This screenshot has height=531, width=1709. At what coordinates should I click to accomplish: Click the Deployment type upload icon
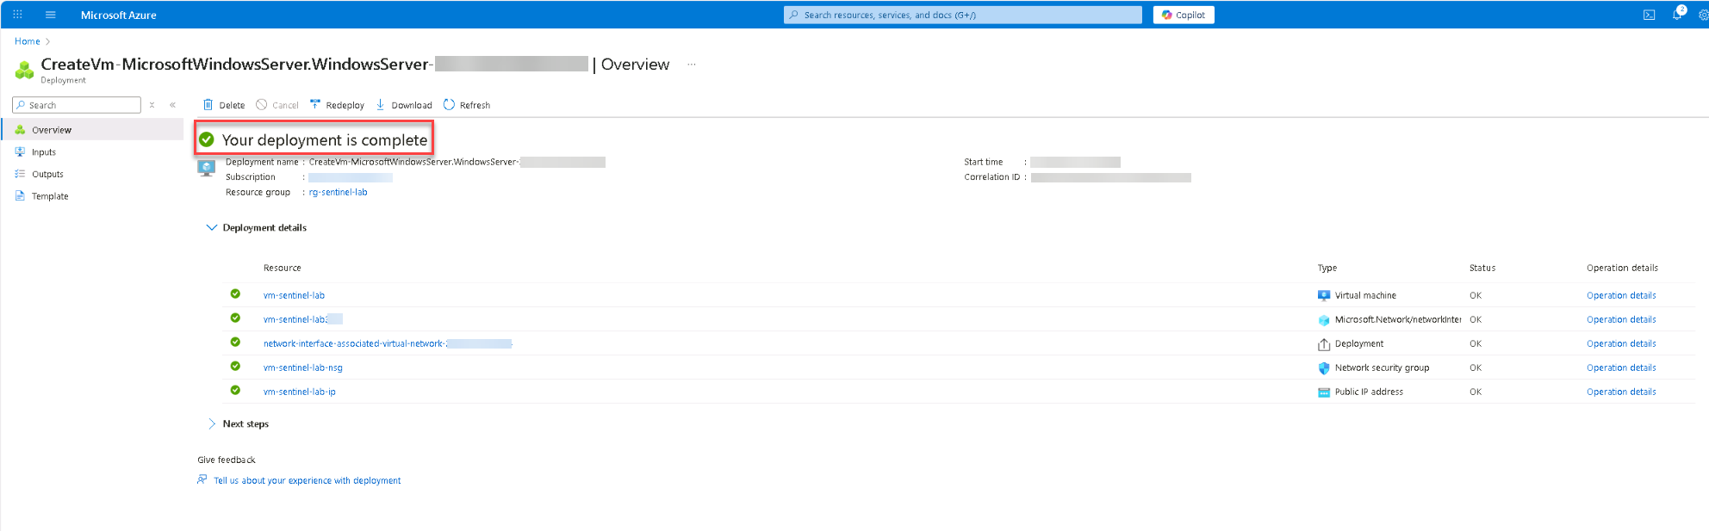point(1324,344)
